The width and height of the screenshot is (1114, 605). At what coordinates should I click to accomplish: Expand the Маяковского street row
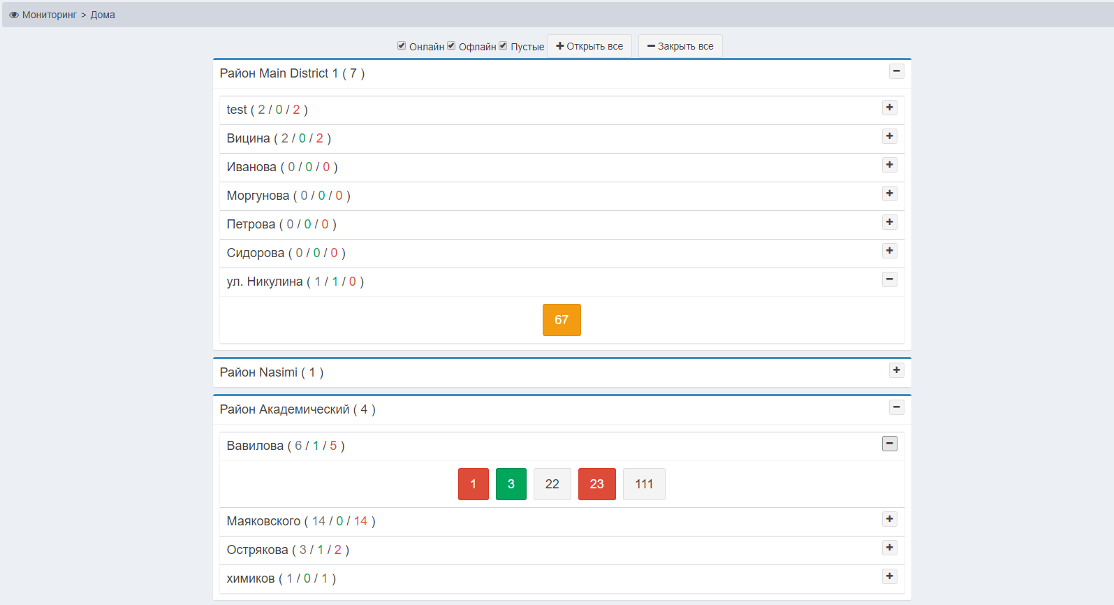889,519
